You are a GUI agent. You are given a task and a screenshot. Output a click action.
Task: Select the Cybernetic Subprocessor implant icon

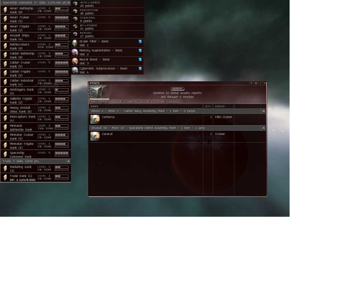75,70
